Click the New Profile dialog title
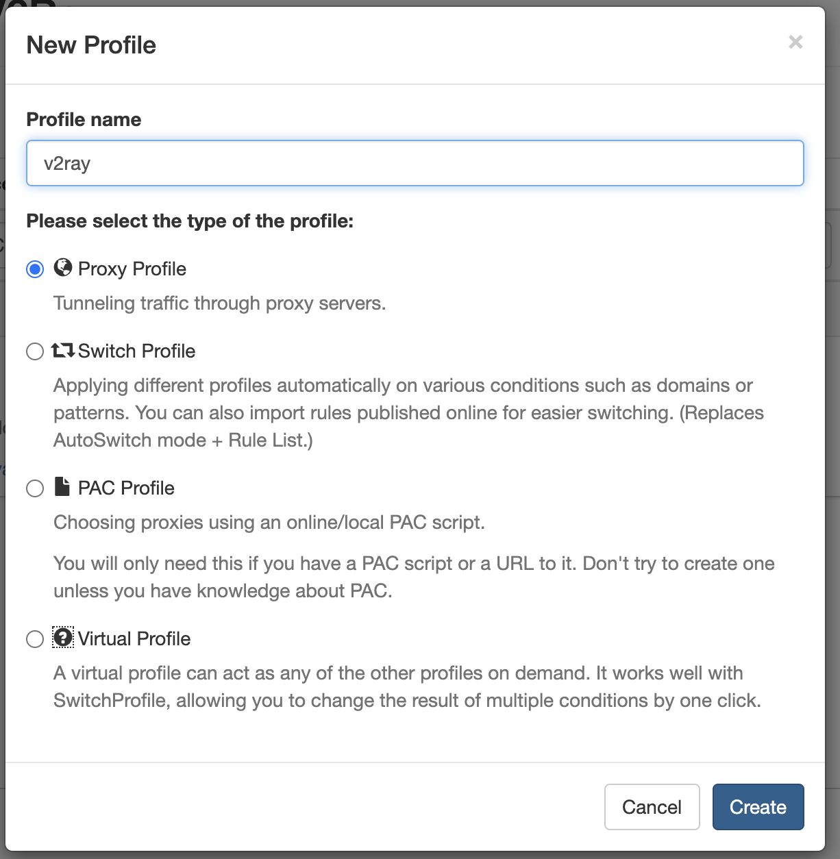 pyautogui.click(x=91, y=45)
